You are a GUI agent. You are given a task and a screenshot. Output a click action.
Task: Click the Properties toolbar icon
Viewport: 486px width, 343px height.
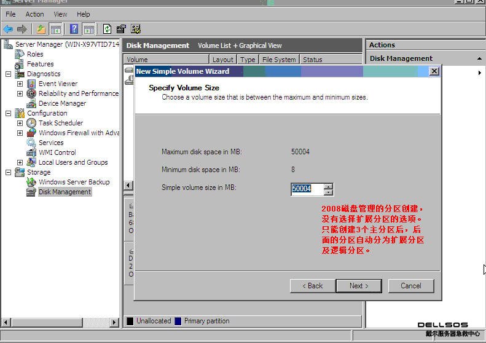click(x=121, y=29)
